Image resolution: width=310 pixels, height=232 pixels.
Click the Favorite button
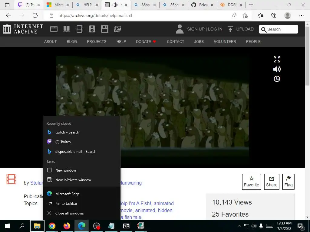coord(252,182)
